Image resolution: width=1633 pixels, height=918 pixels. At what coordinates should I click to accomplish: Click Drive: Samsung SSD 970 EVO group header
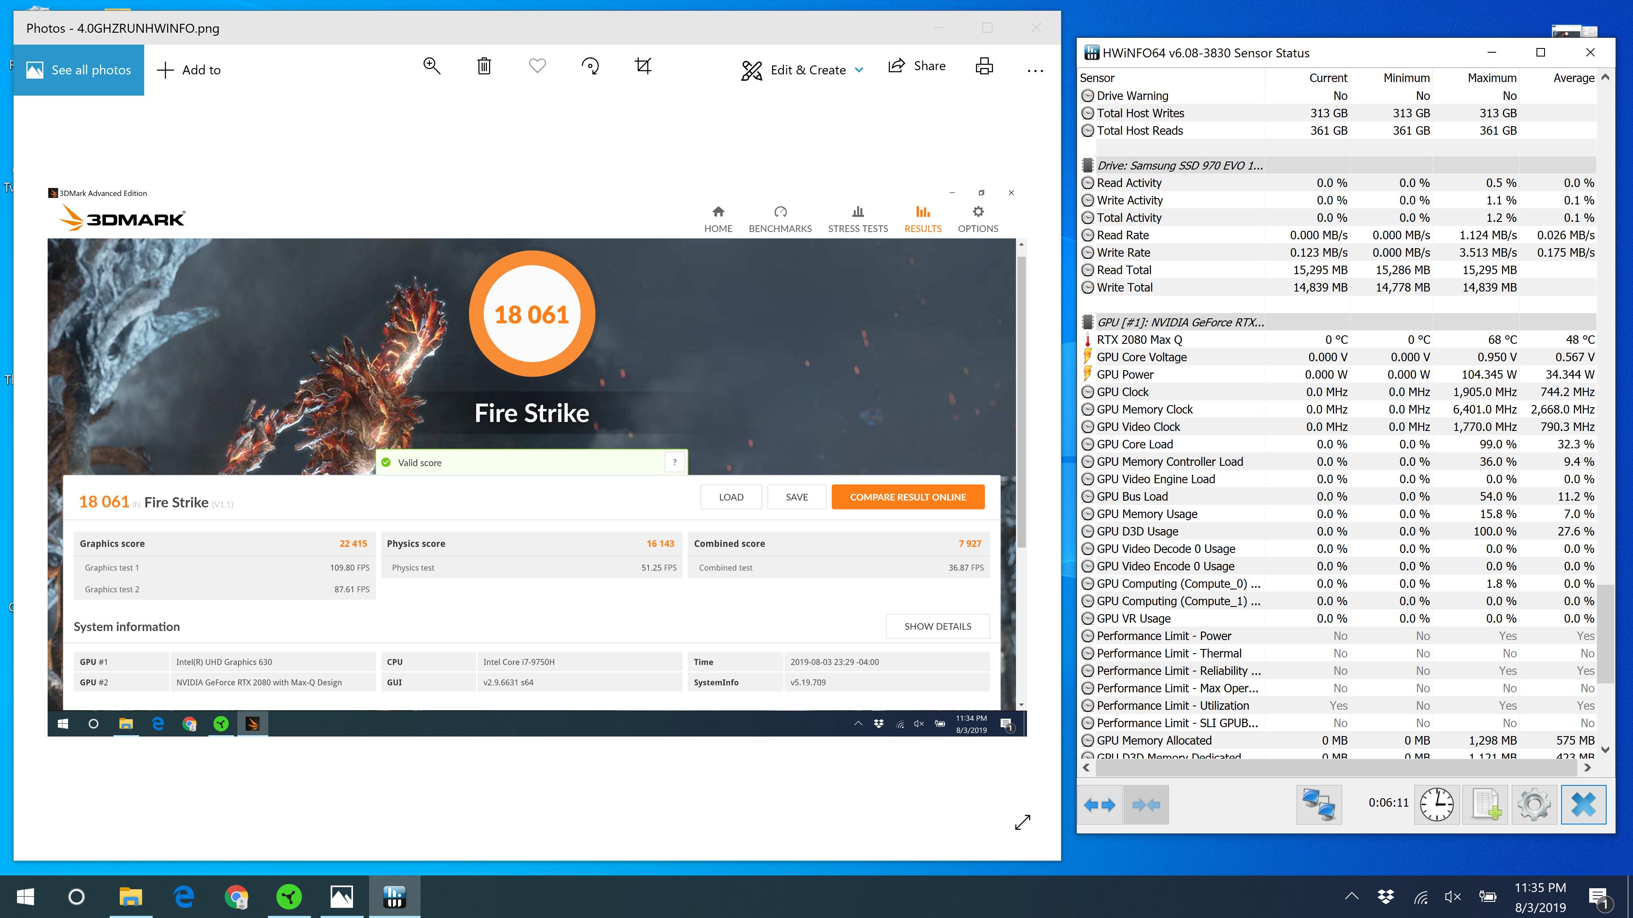(x=1337, y=165)
